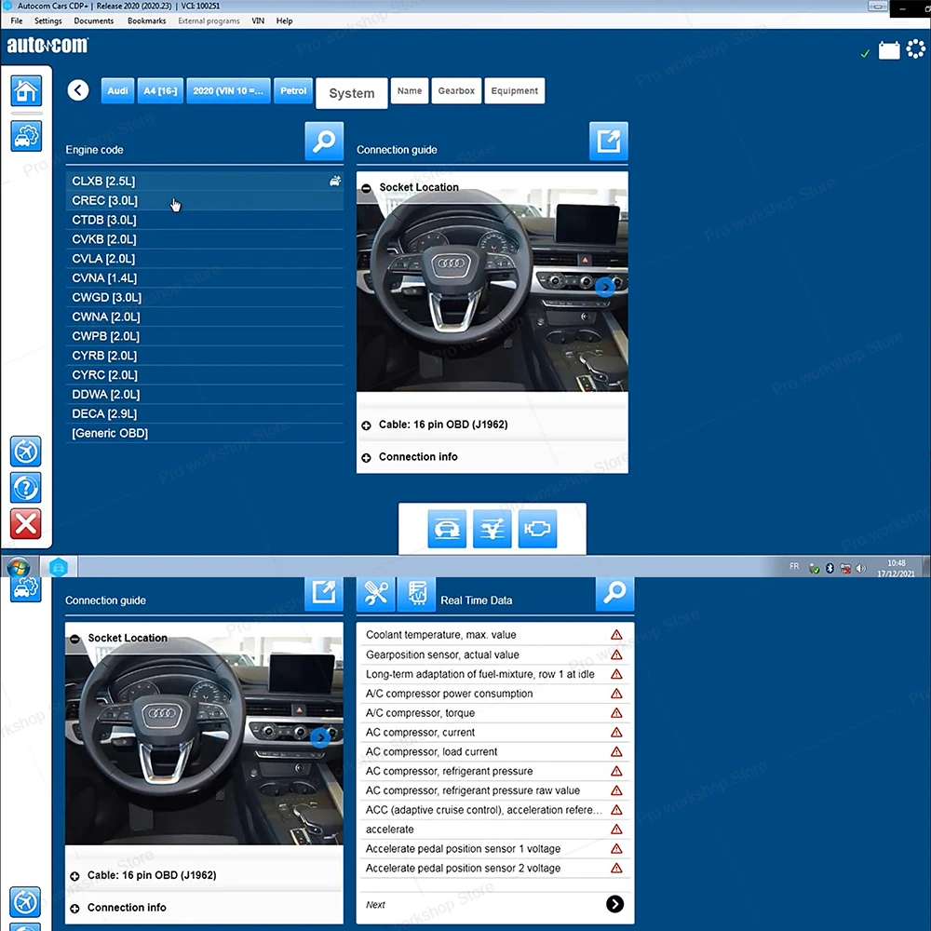Click the Engine code search magnifier icon

(x=324, y=142)
